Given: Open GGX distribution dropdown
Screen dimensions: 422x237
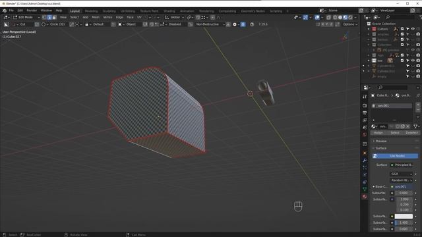Looking at the screenshot, I should point(402,174).
